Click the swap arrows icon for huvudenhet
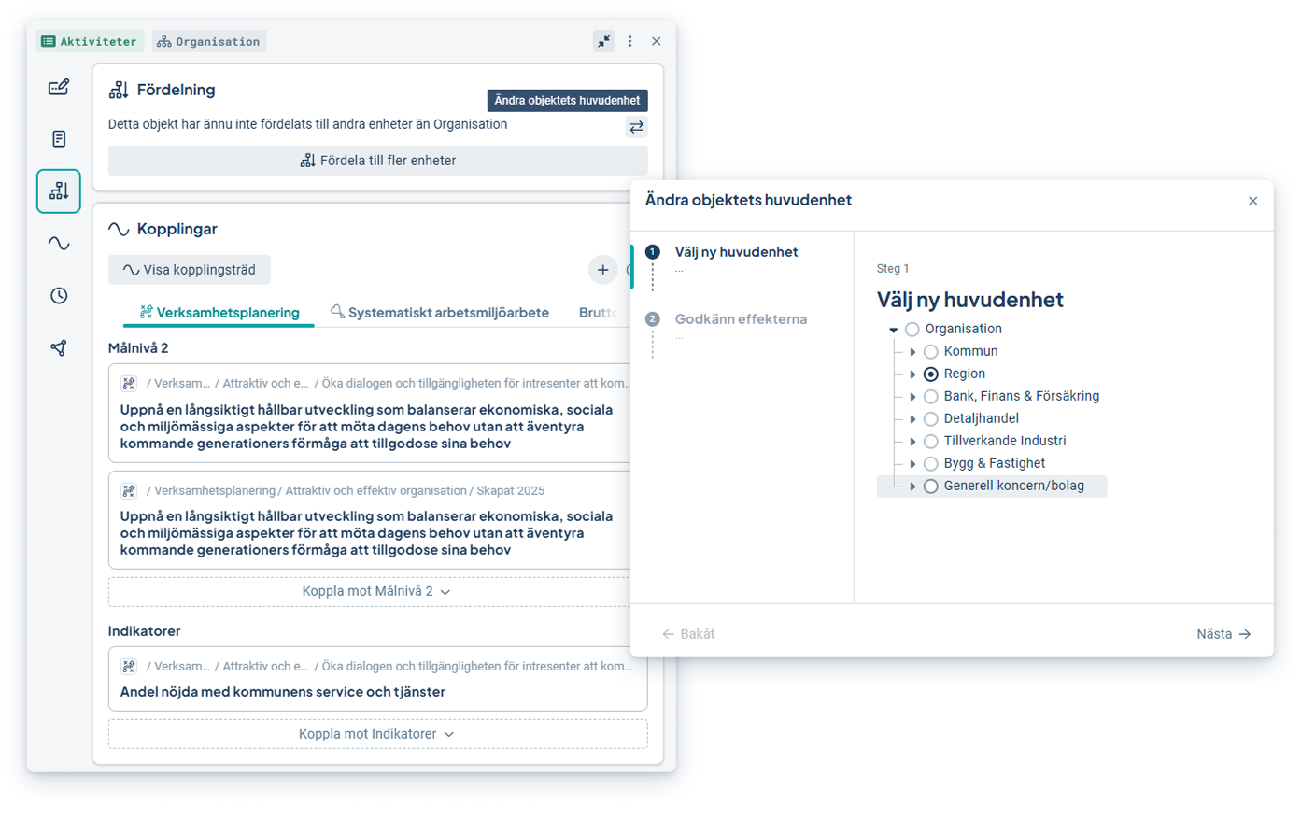 pos(636,127)
